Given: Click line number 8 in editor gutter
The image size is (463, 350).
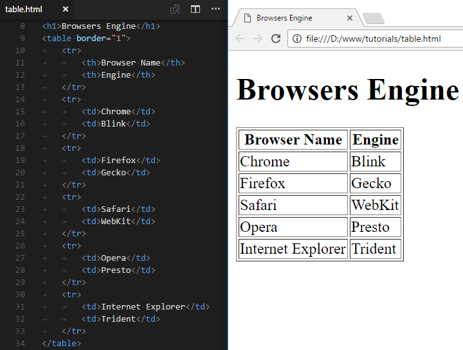Looking at the screenshot, I should tap(23, 26).
